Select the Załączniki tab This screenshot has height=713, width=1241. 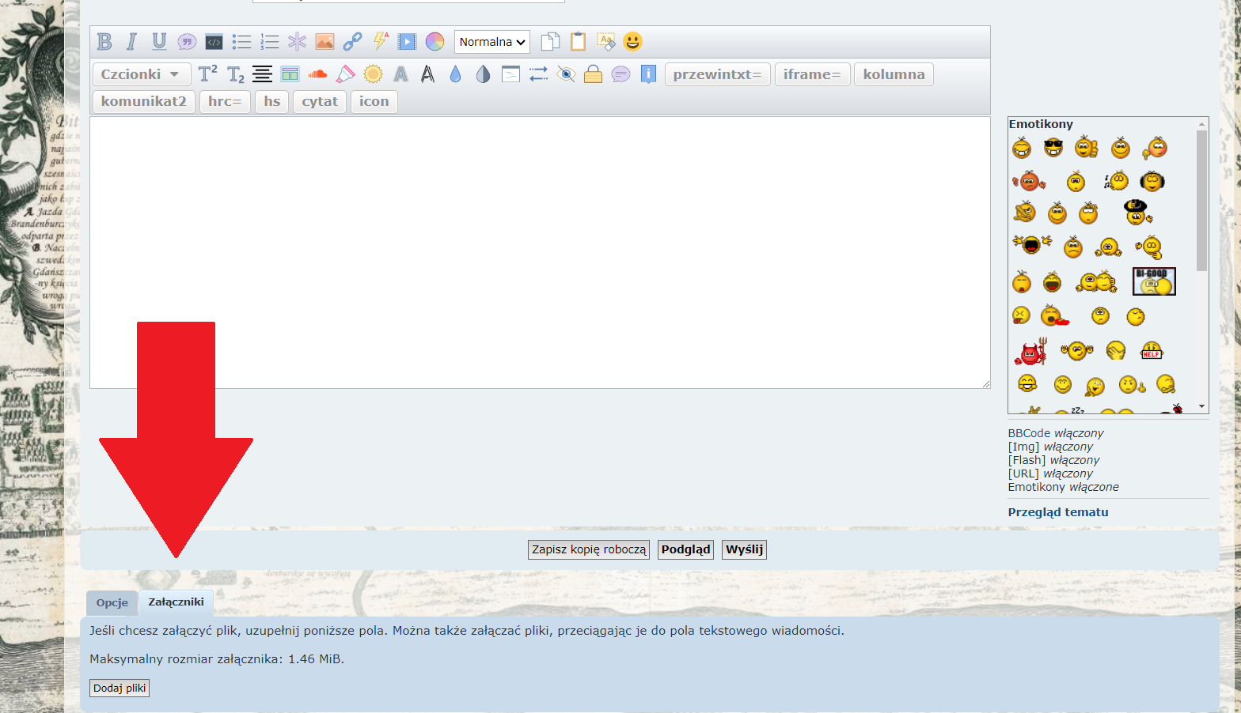[176, 602]
